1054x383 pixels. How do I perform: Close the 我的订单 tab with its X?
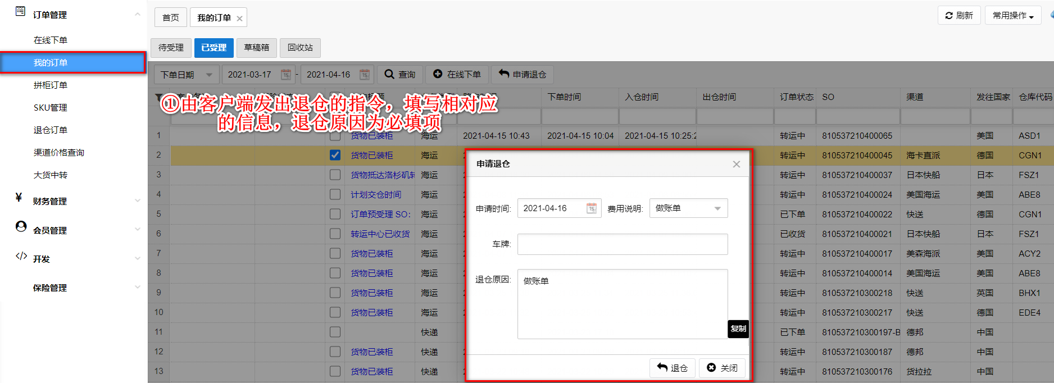coord(240,19)
